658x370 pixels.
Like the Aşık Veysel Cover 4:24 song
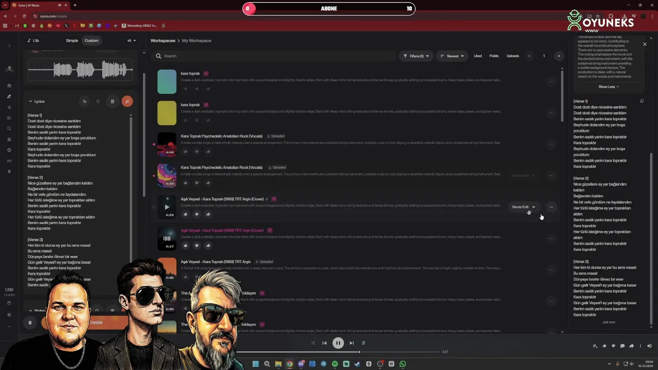pyautogui.click(x=185, y=214)
